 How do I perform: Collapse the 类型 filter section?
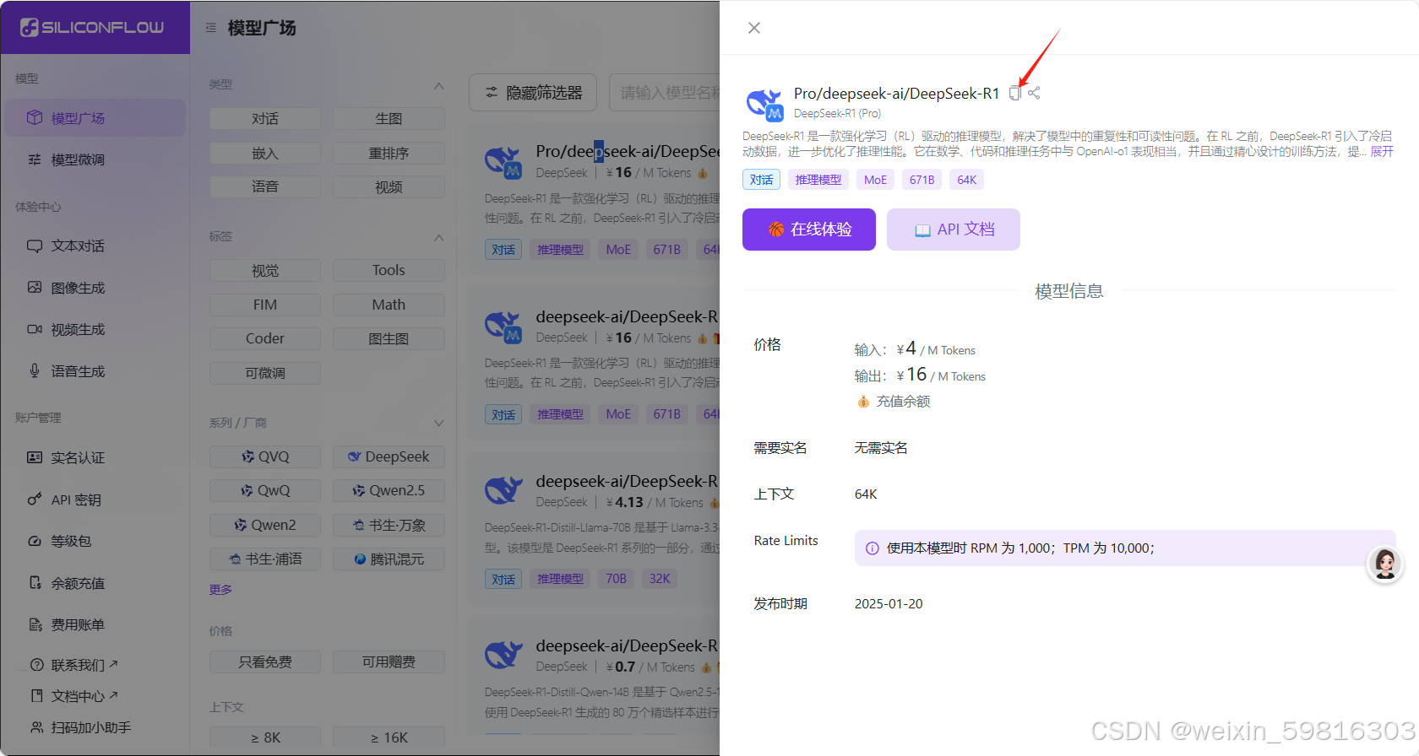point(438,86)
